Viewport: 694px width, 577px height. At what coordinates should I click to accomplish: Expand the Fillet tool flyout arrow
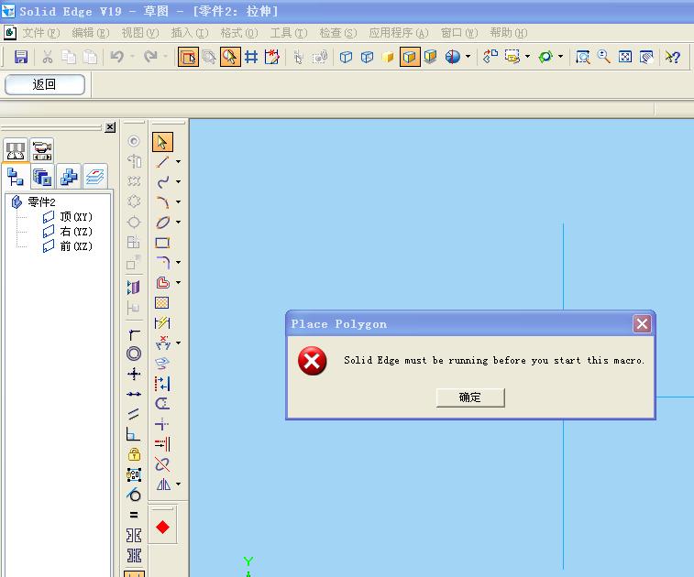pos(179,262)
